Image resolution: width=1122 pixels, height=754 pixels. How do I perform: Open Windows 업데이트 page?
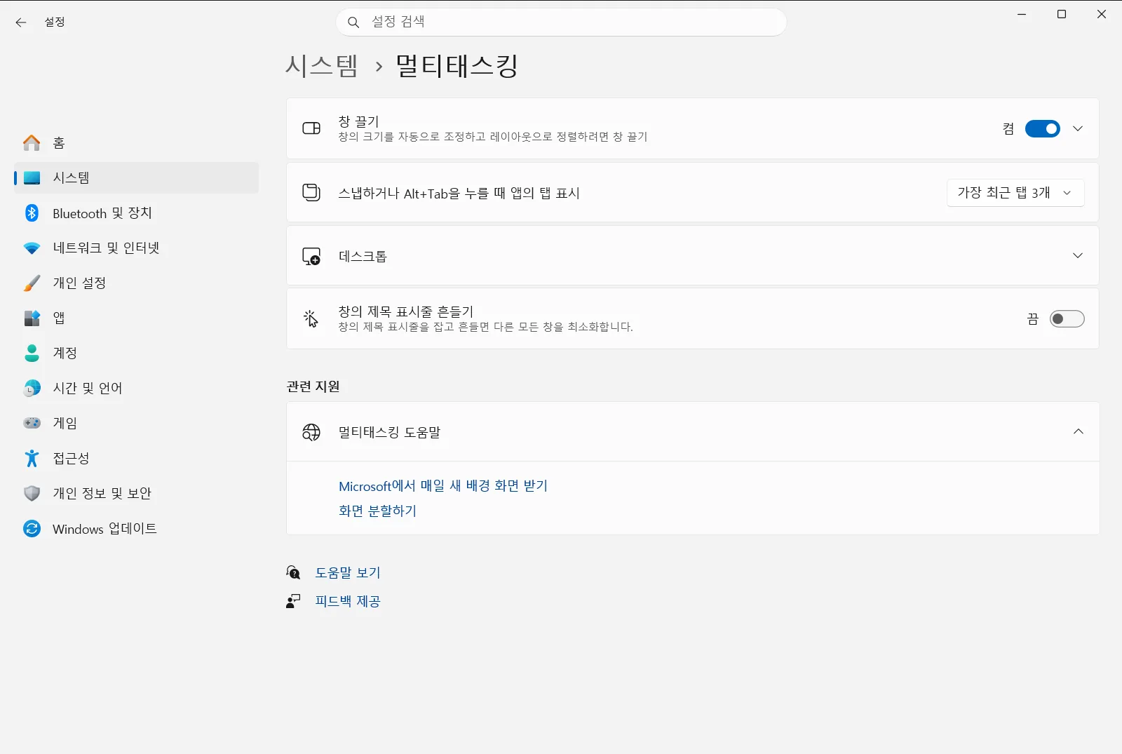click(x=136, y=529)
